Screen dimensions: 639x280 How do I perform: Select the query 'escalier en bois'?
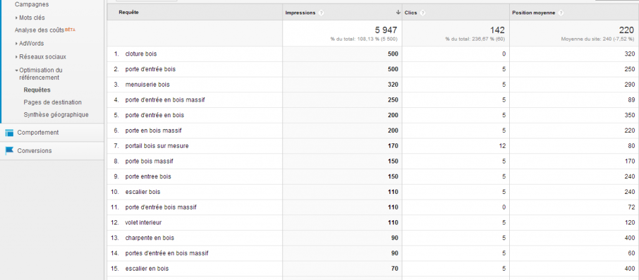click(x=147, y=269)
